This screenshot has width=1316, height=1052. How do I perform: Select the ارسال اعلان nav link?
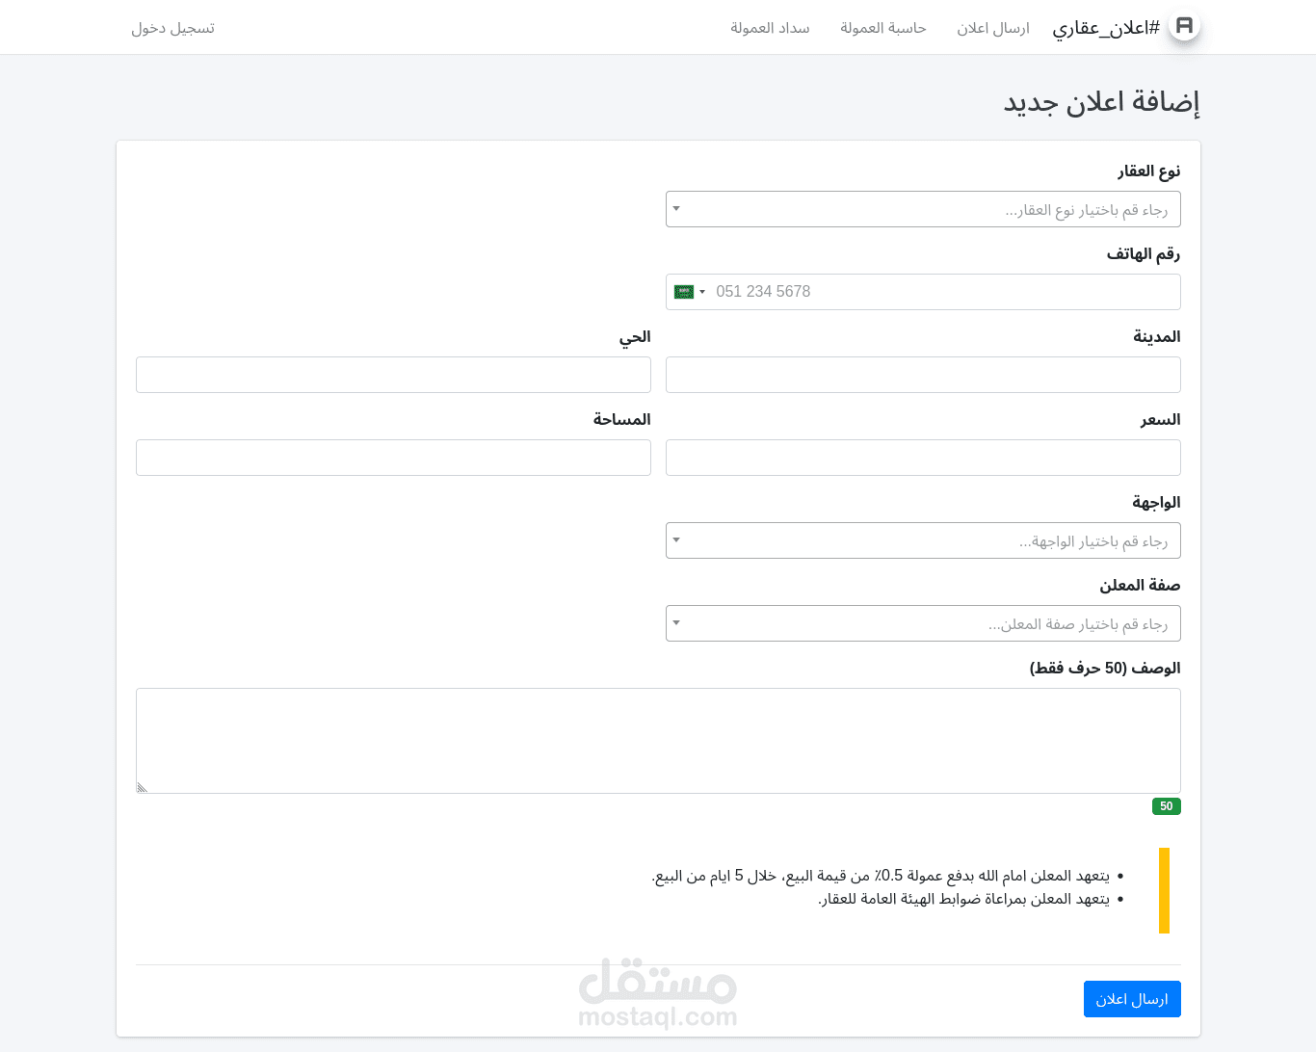click(992, 28)
